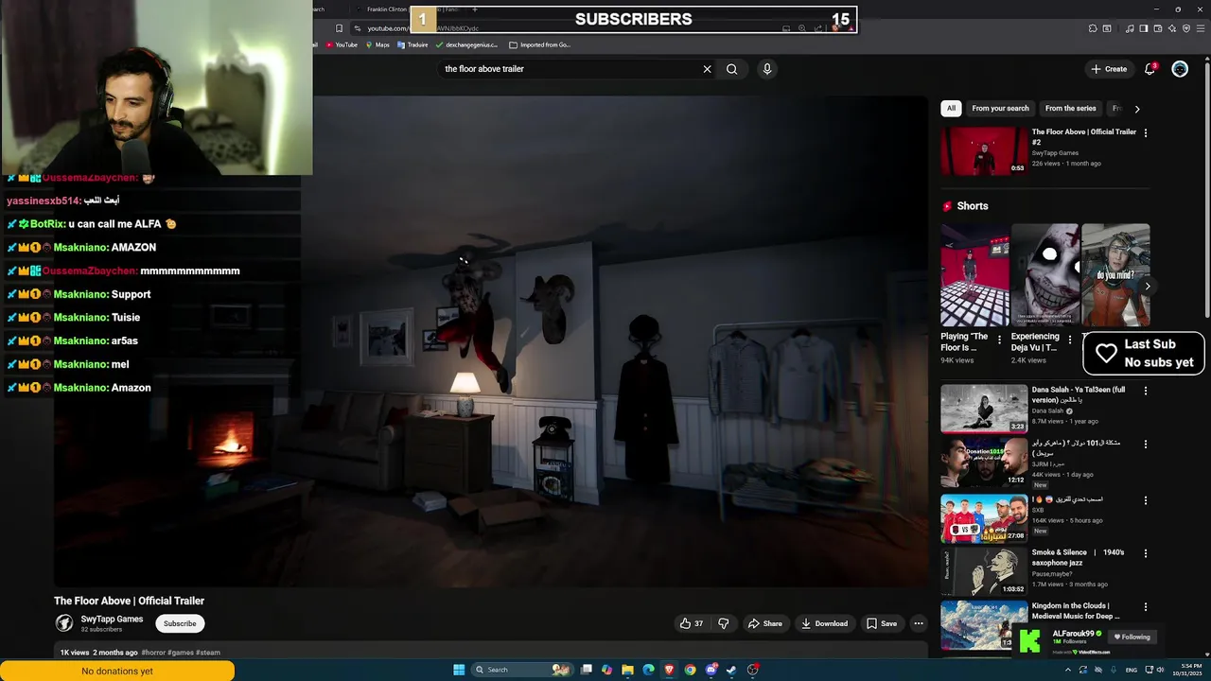Open Experiencing Deja Vu short
The height and width of the screenshot is (681, 1211).
pos(1044,275)
